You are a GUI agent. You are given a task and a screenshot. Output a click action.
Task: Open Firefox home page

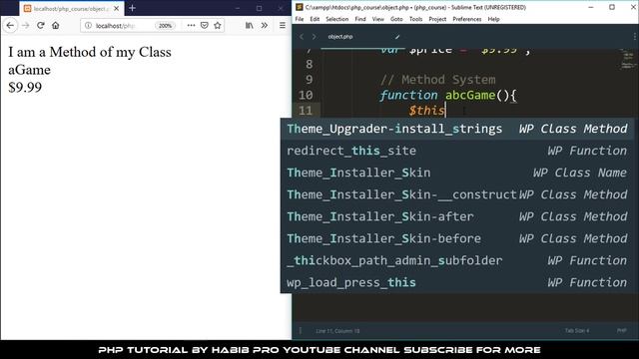point(56,26)
